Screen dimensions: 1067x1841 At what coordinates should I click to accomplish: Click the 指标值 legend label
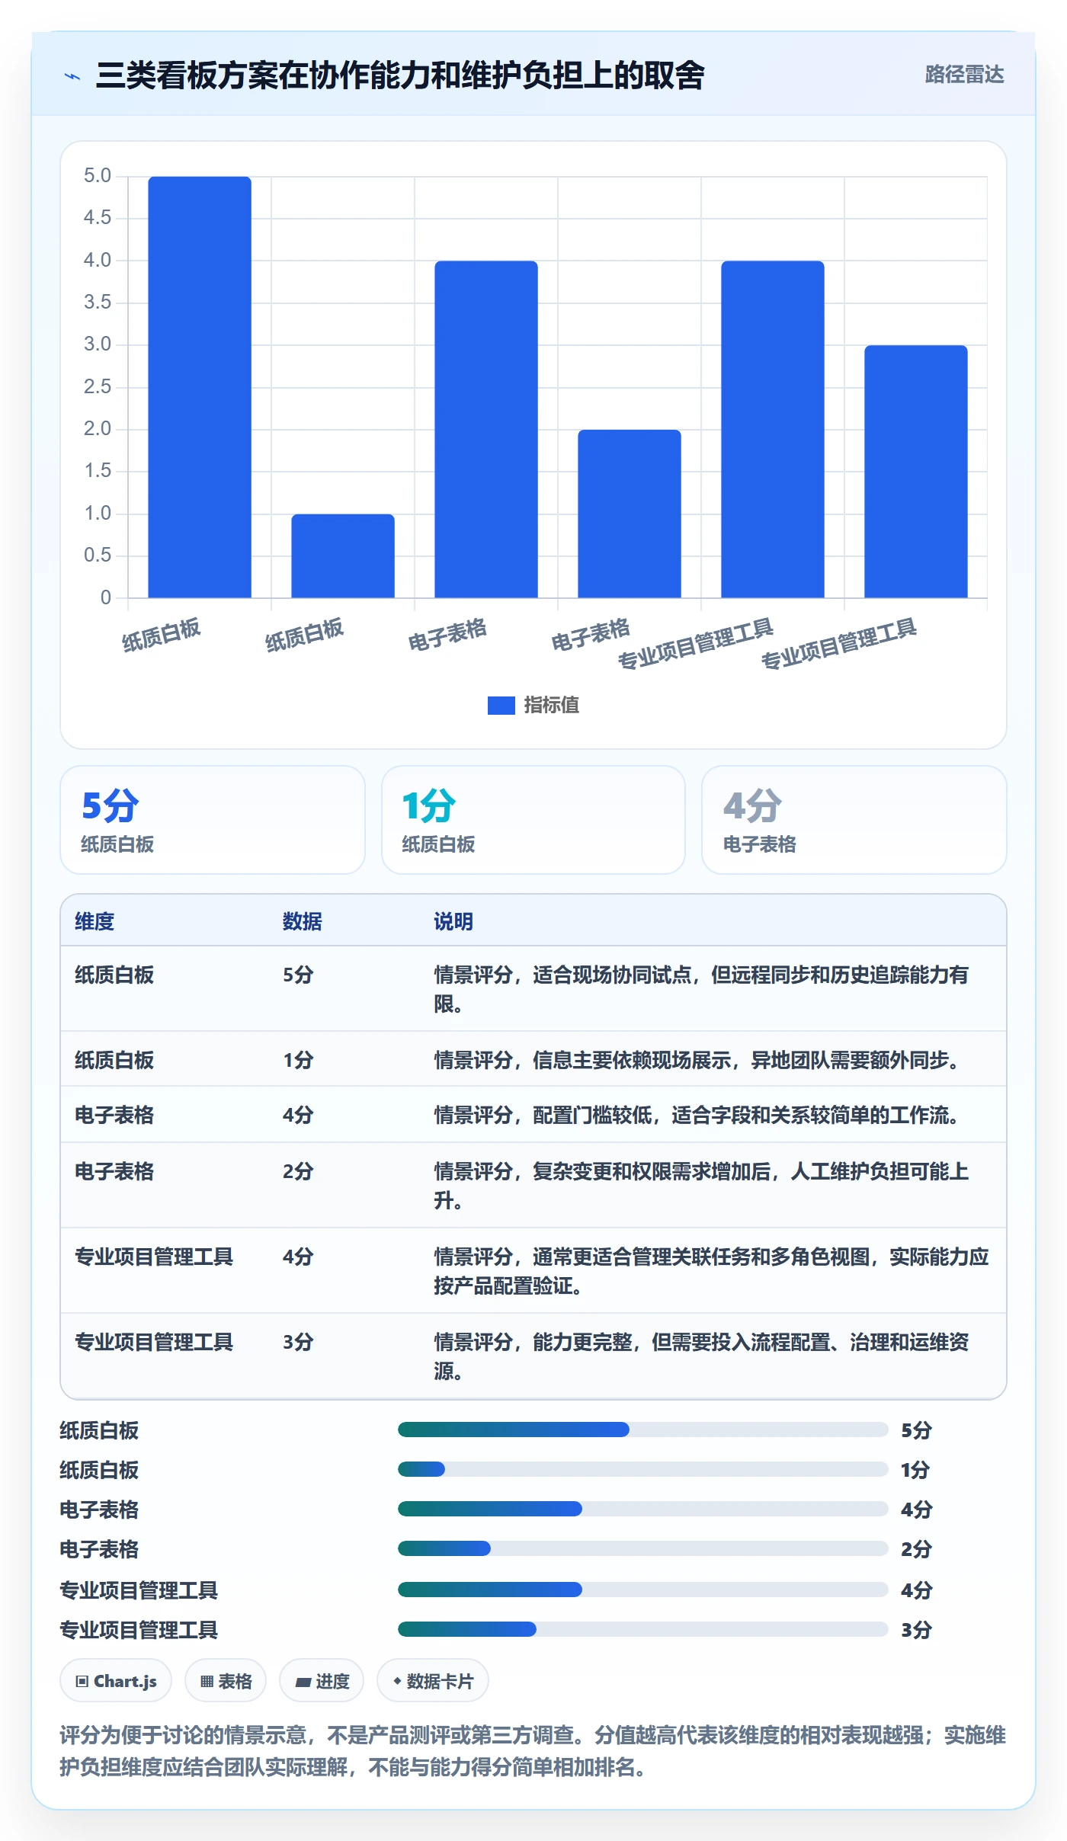(x=552, y=705)
